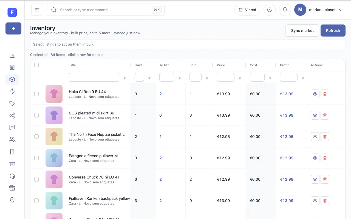
Task: View details of Patagonia fleece pullover
Action: pos(315,158)
